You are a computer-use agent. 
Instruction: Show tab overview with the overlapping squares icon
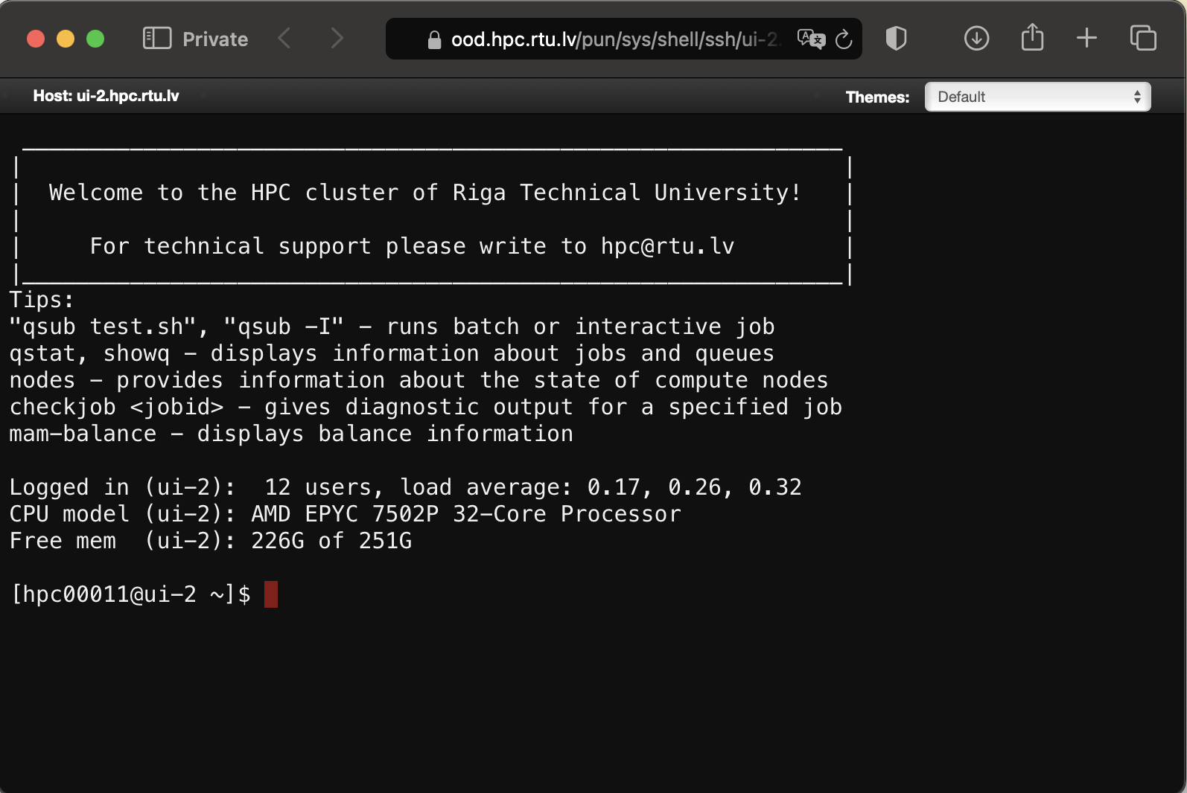coord(1143,38)
